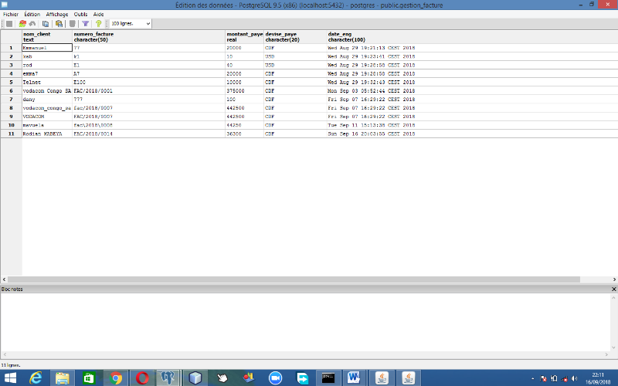Open Google Chrome from the taskbar
The width and height of the screenshot is (618, 386).
pos(115,378)
